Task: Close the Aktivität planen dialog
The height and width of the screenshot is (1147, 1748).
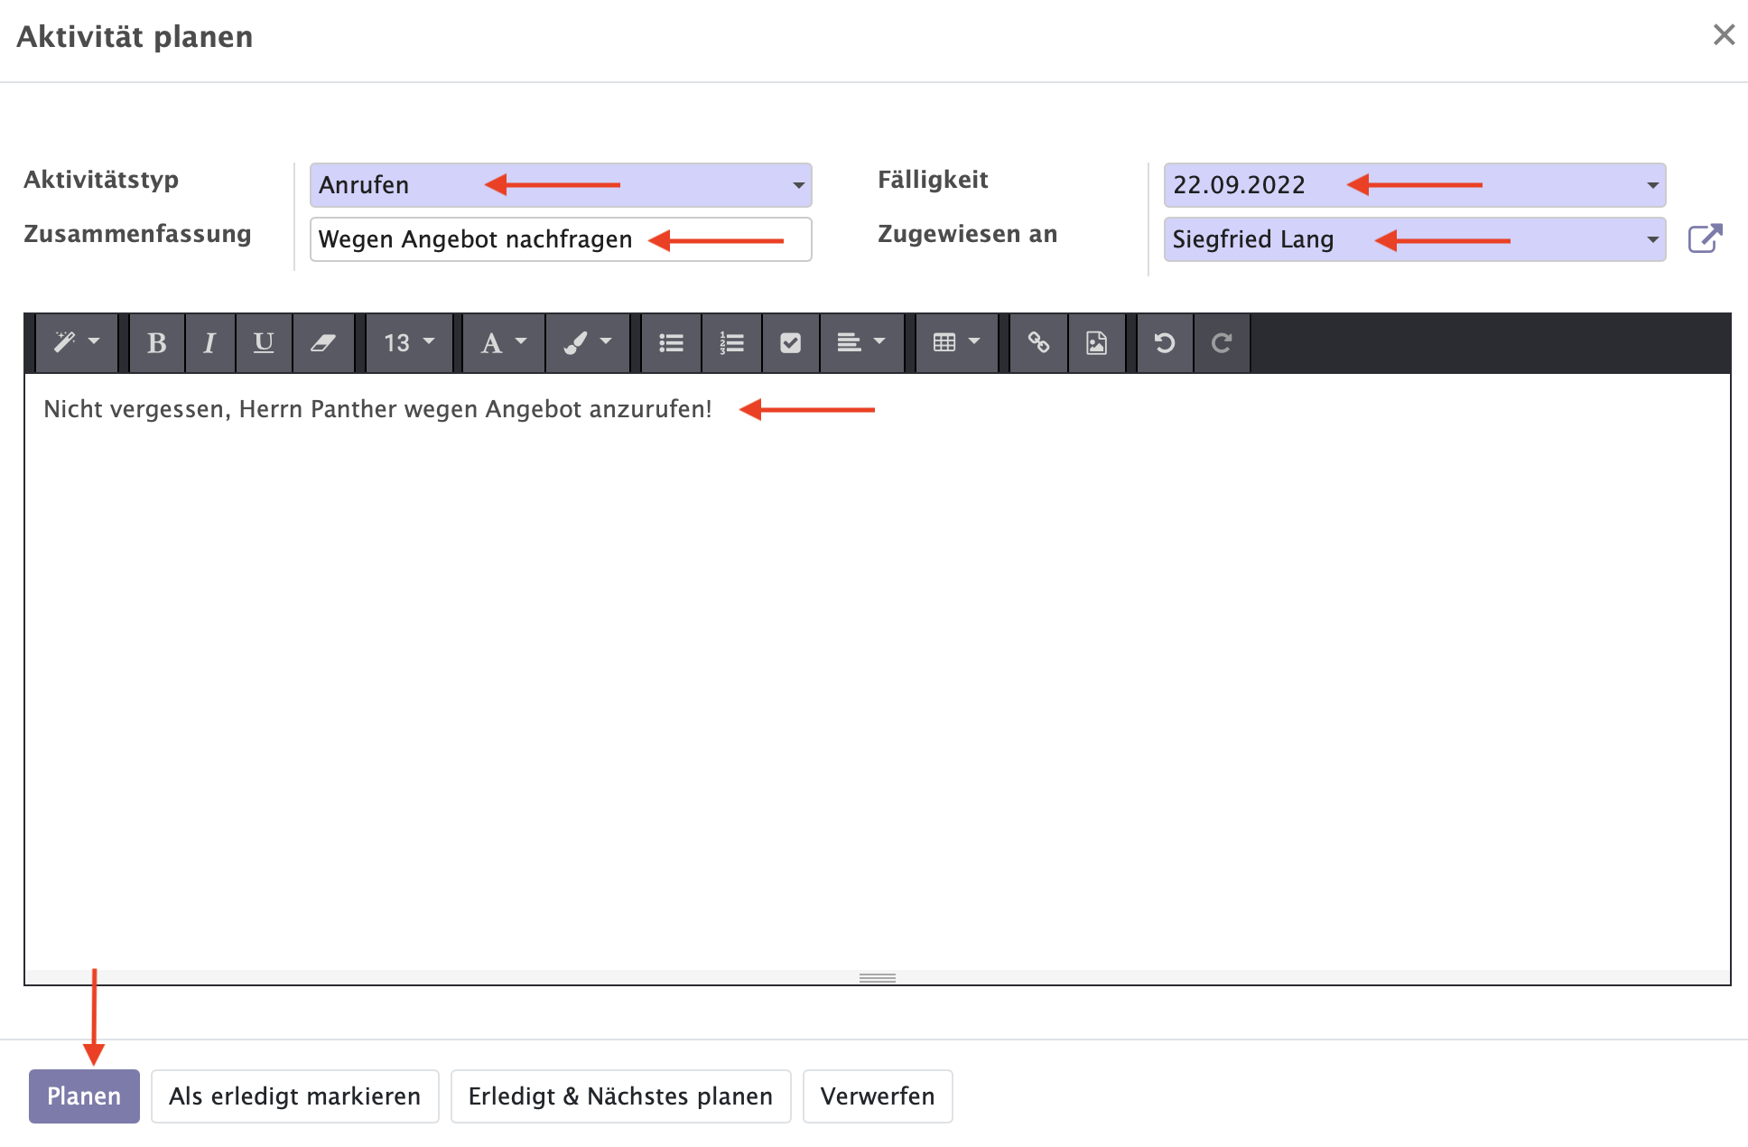Action: [1724, 35]
